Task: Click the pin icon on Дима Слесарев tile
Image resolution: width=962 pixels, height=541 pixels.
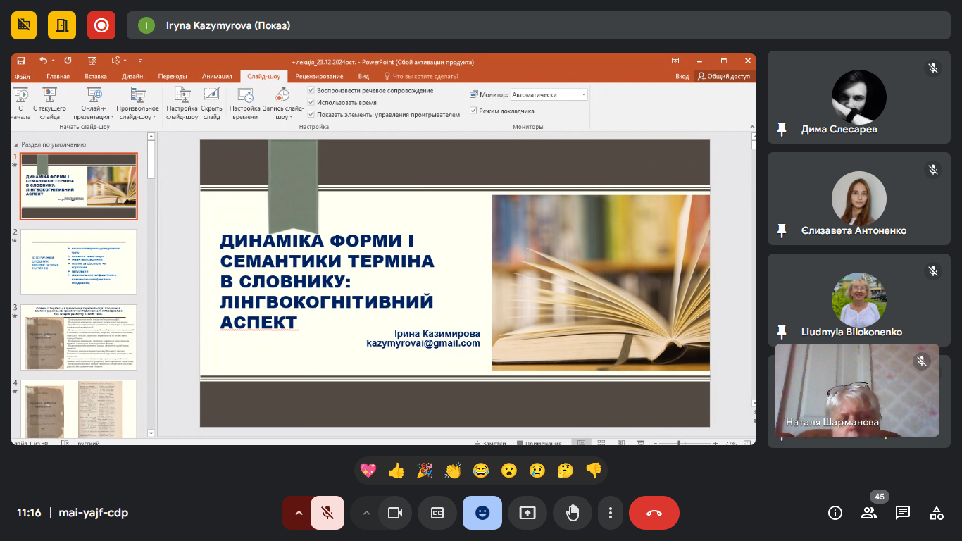Action: (781, 129)
